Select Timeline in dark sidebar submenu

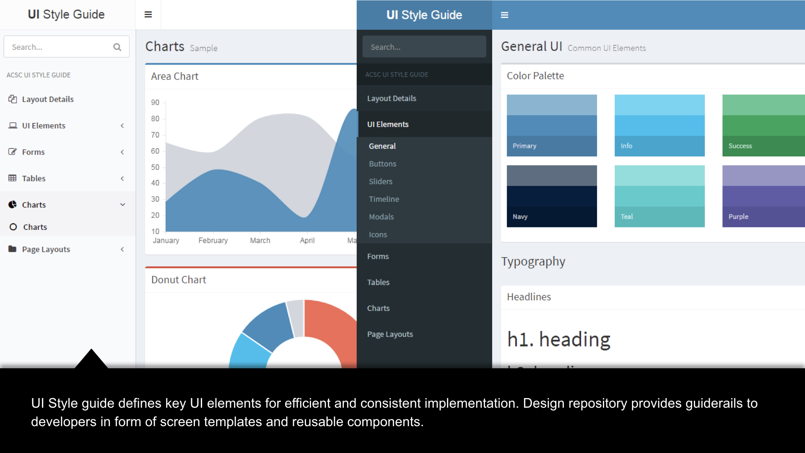coord(384,199)
